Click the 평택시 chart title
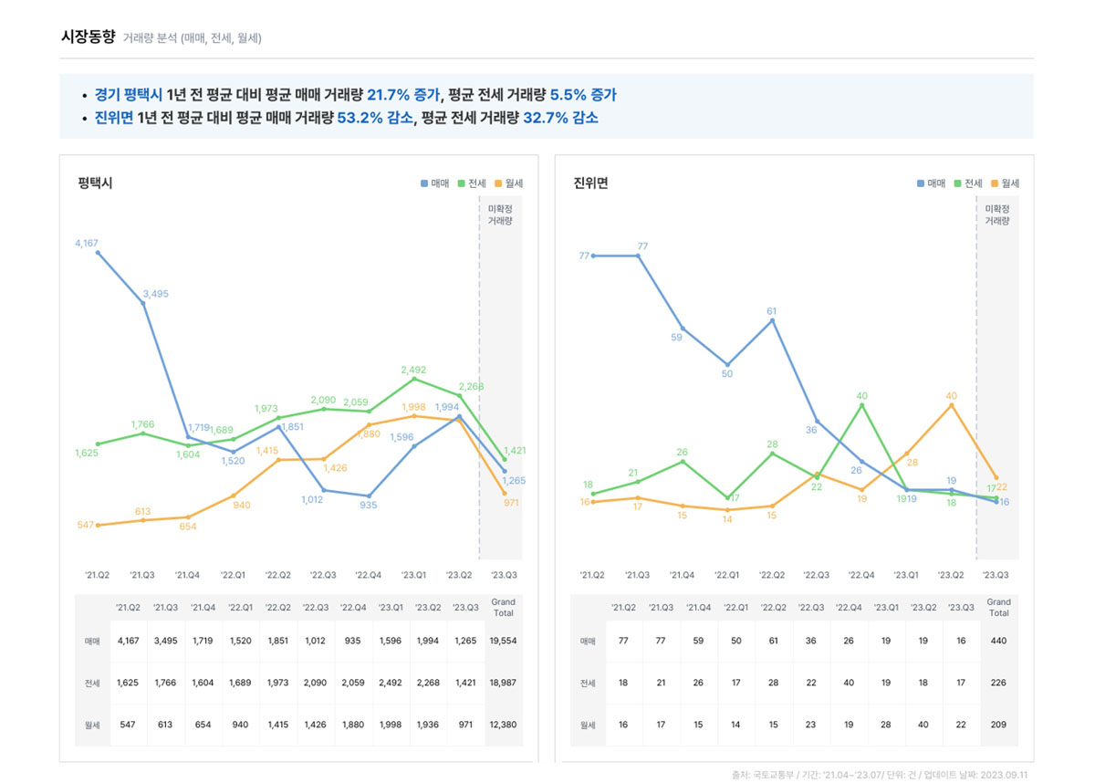 pyautogui.click(x=95, y=183)
